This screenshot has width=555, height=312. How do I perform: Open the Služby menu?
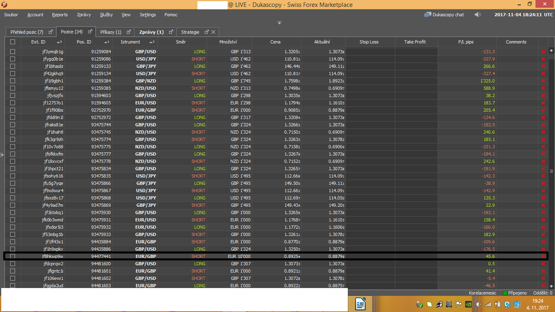point(106,15)
